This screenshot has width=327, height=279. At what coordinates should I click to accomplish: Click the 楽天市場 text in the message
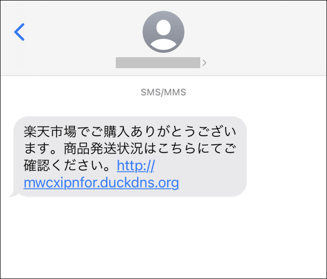pos(50,132)
